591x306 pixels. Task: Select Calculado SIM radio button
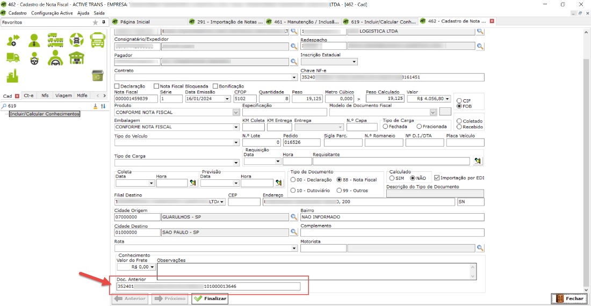point(392,178)
